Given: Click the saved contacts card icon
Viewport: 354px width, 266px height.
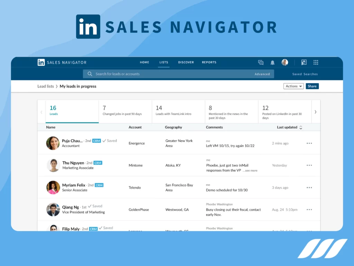Looking at the screenshot, I should 304,62.
